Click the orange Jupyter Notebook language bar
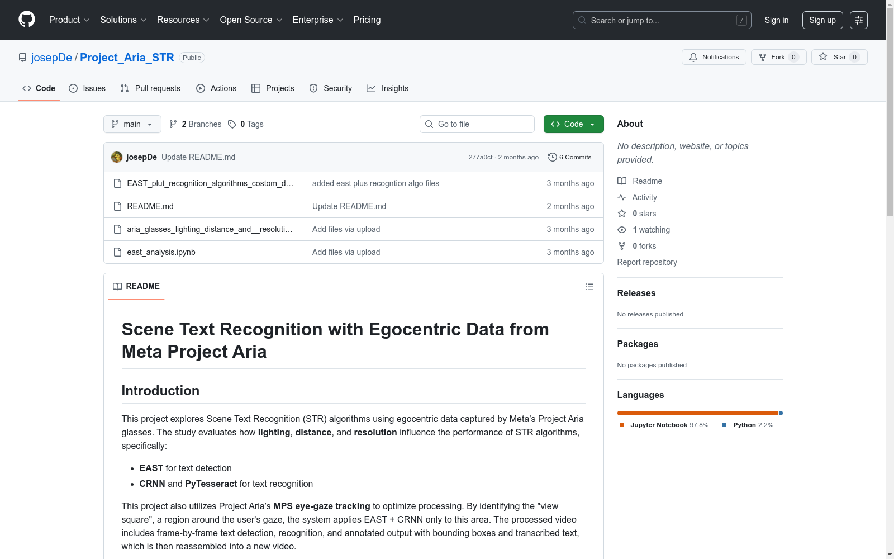Screen dimensions: 894x559 coord(697,413)
